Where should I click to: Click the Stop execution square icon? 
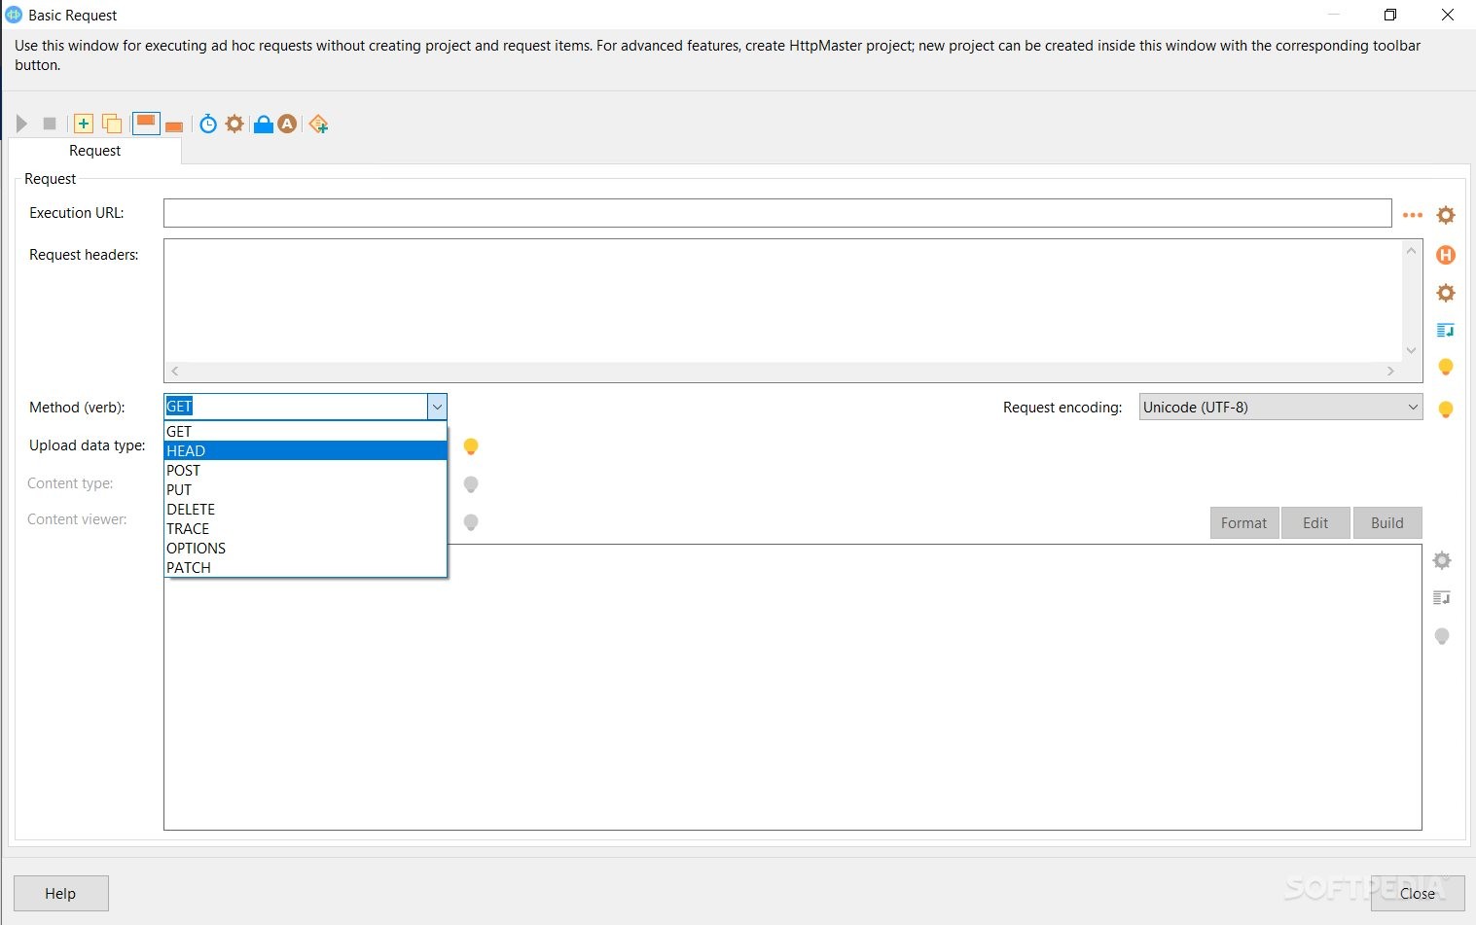(x=50, y=124)
